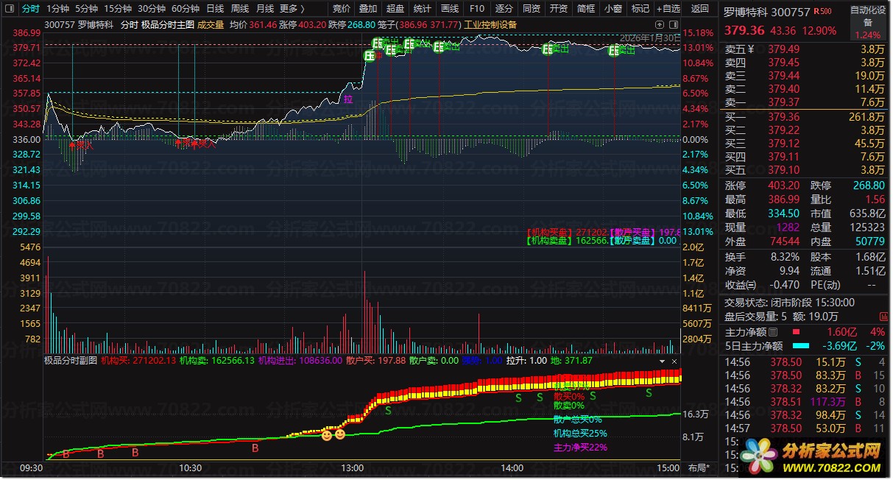Click the 买一 bid price 379.36
The height and width of the screenshot is (480, 893).
783,116
